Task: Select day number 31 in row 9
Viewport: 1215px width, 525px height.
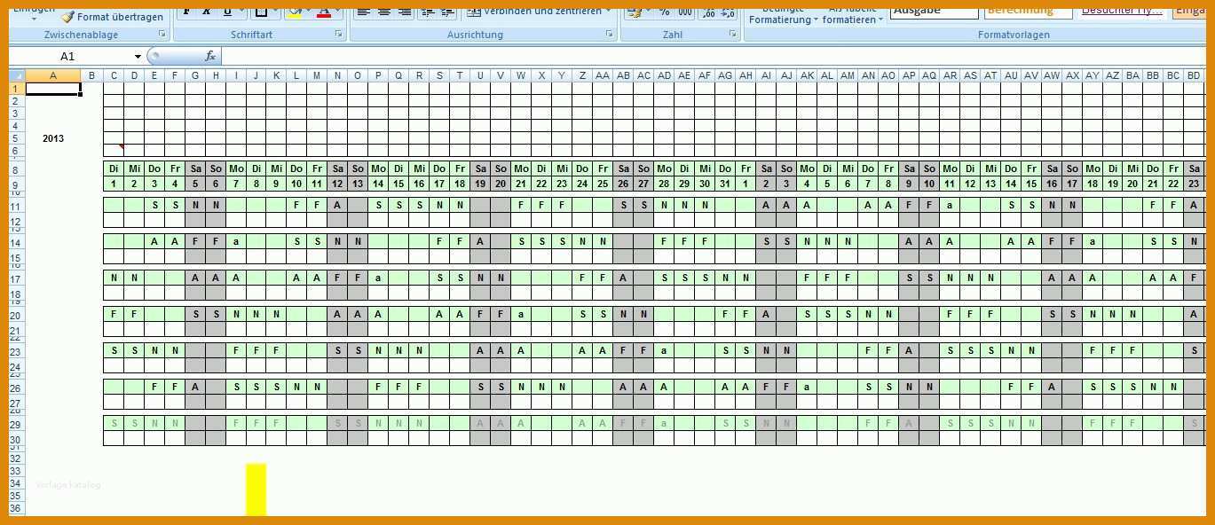Action: pos(725,184)
